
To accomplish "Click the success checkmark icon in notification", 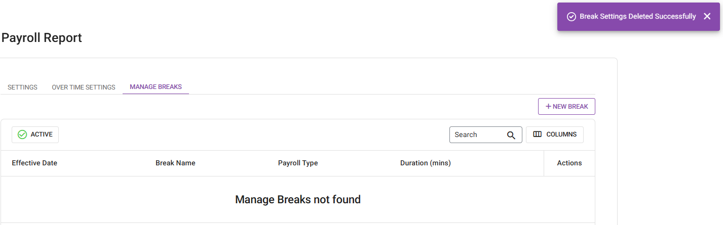I will click(571, 17).
